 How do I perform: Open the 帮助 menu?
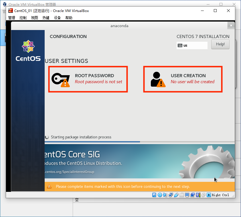pyautogui.click(x=69, y=18)
